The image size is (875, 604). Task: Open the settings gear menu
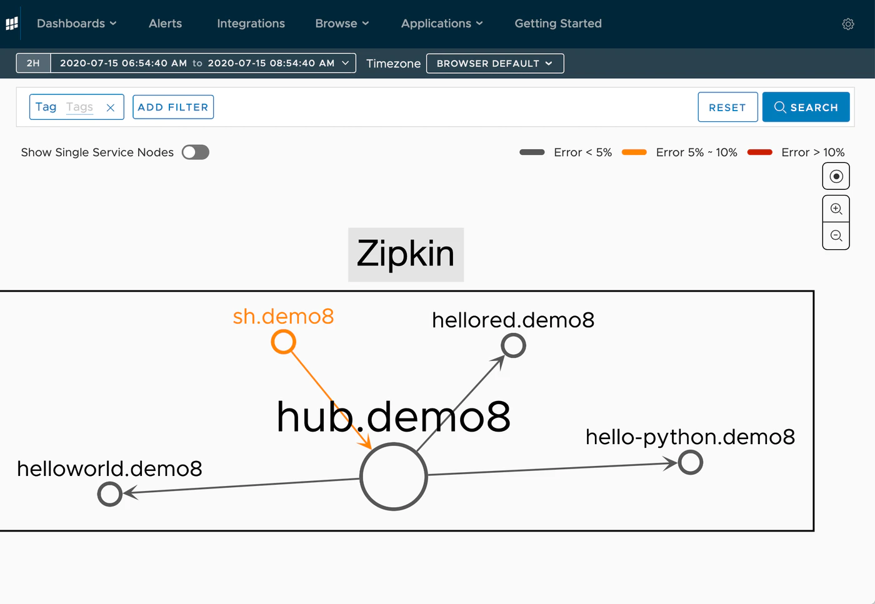tap(848, 24)
